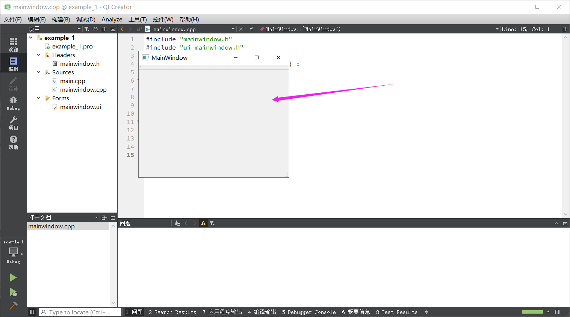Collapse the Headers folder
Screen dimensions: 570x317
click(x=38, y=55)
